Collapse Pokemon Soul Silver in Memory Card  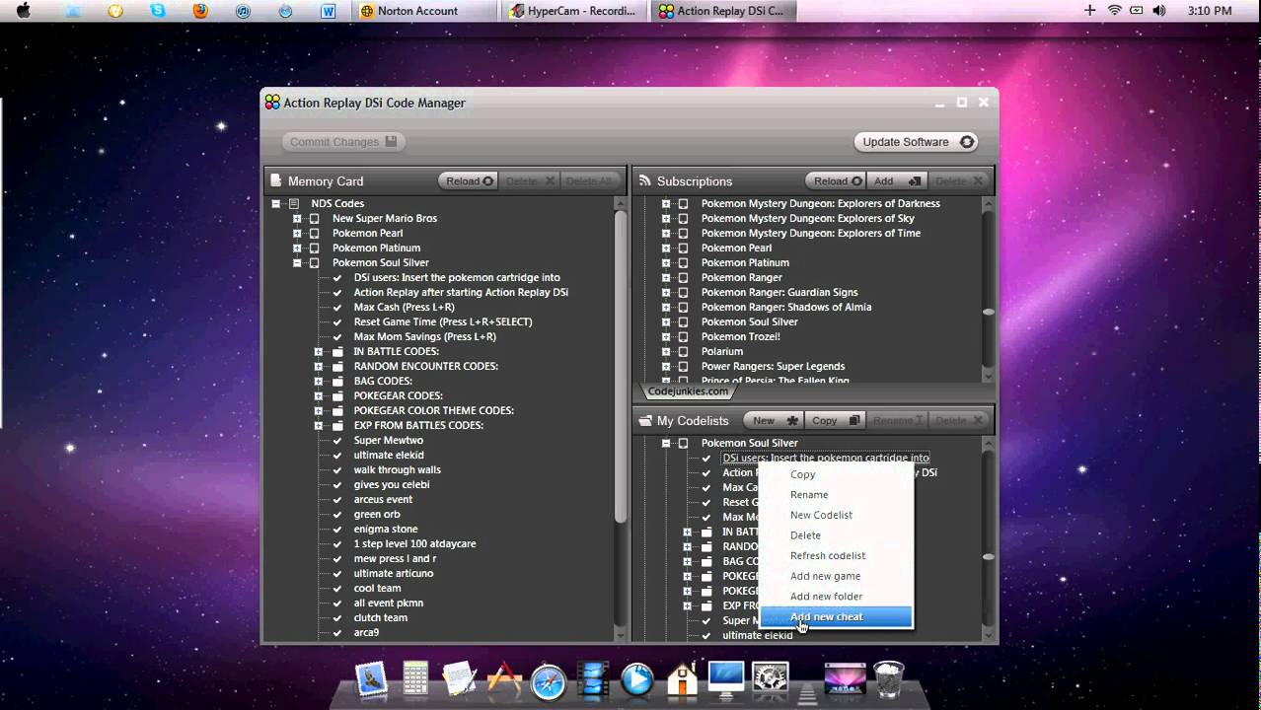click(297, 263)
